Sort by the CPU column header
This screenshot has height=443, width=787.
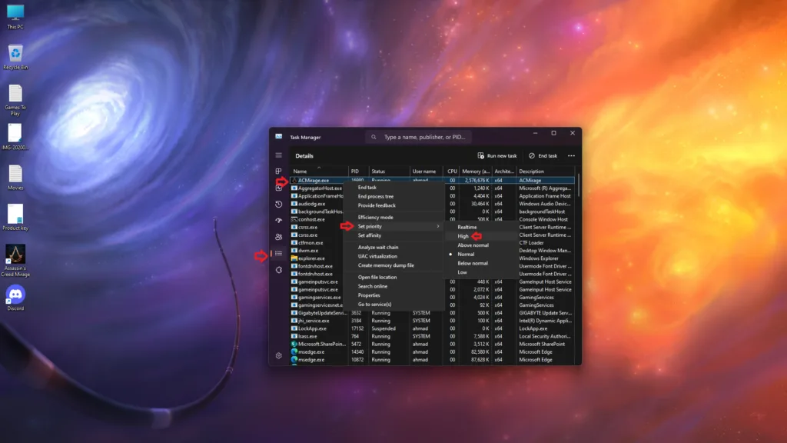coord(452,172)
